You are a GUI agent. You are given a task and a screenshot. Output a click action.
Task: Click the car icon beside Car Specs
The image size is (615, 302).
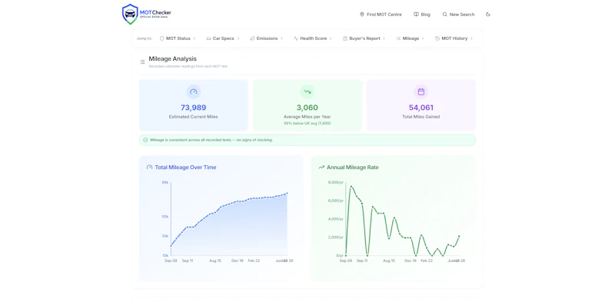208,38
